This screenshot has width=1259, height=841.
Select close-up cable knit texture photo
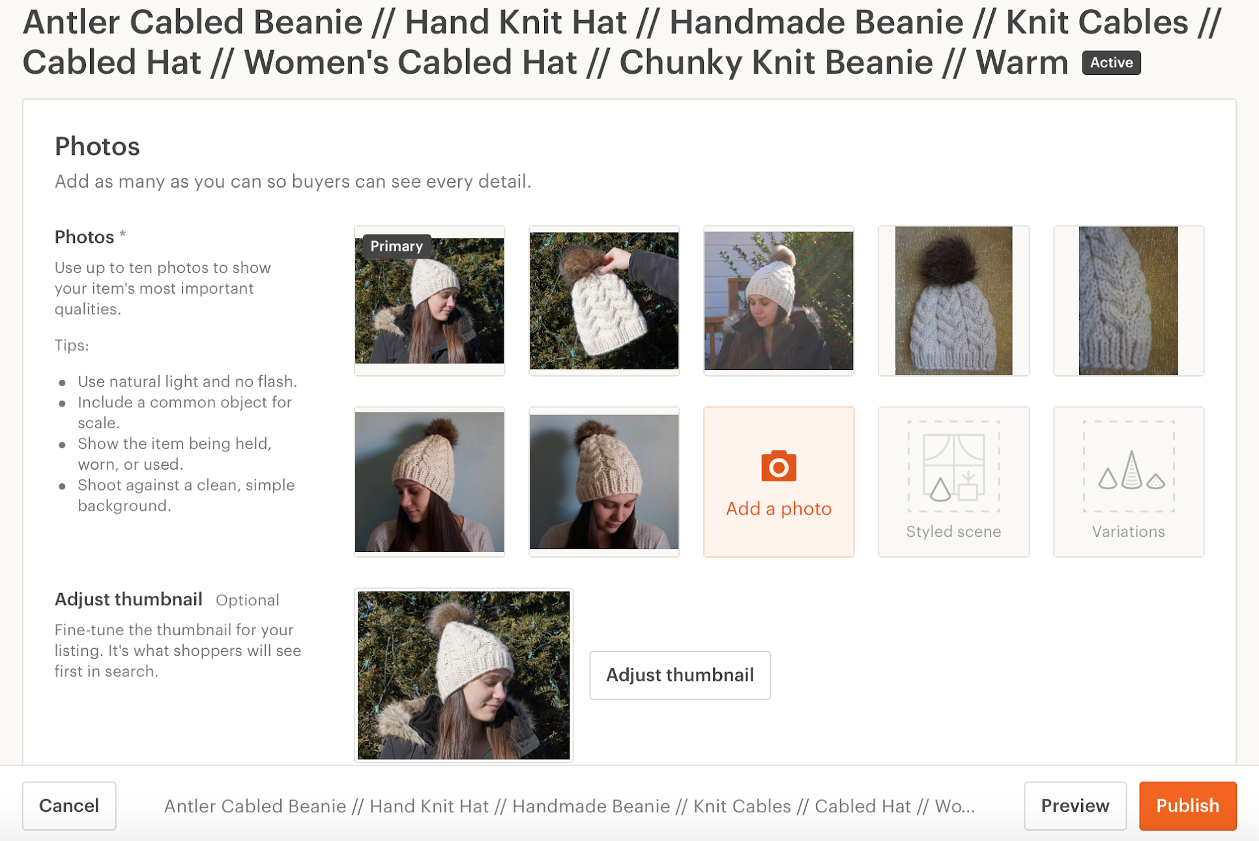[1129, 301]
